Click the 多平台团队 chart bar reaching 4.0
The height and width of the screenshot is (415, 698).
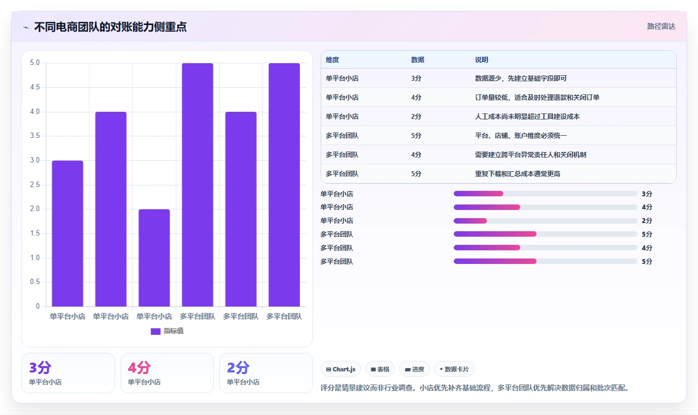point(241,209)
